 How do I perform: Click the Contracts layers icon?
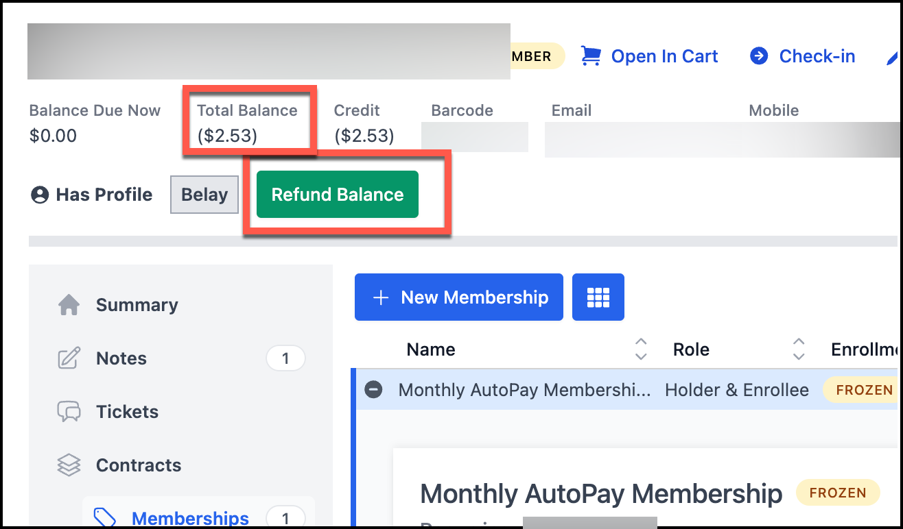pos(69,465)
